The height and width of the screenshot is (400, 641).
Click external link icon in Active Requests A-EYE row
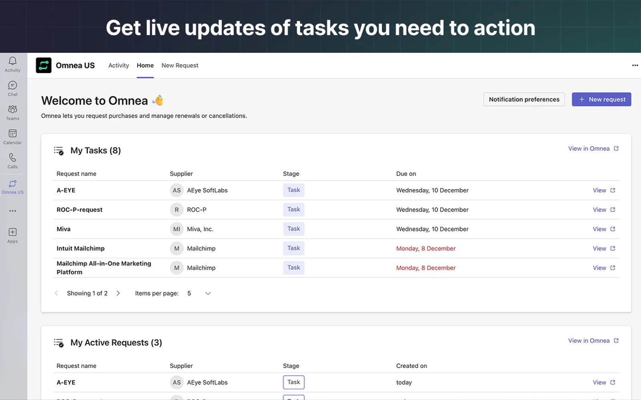tap(613, 382)
